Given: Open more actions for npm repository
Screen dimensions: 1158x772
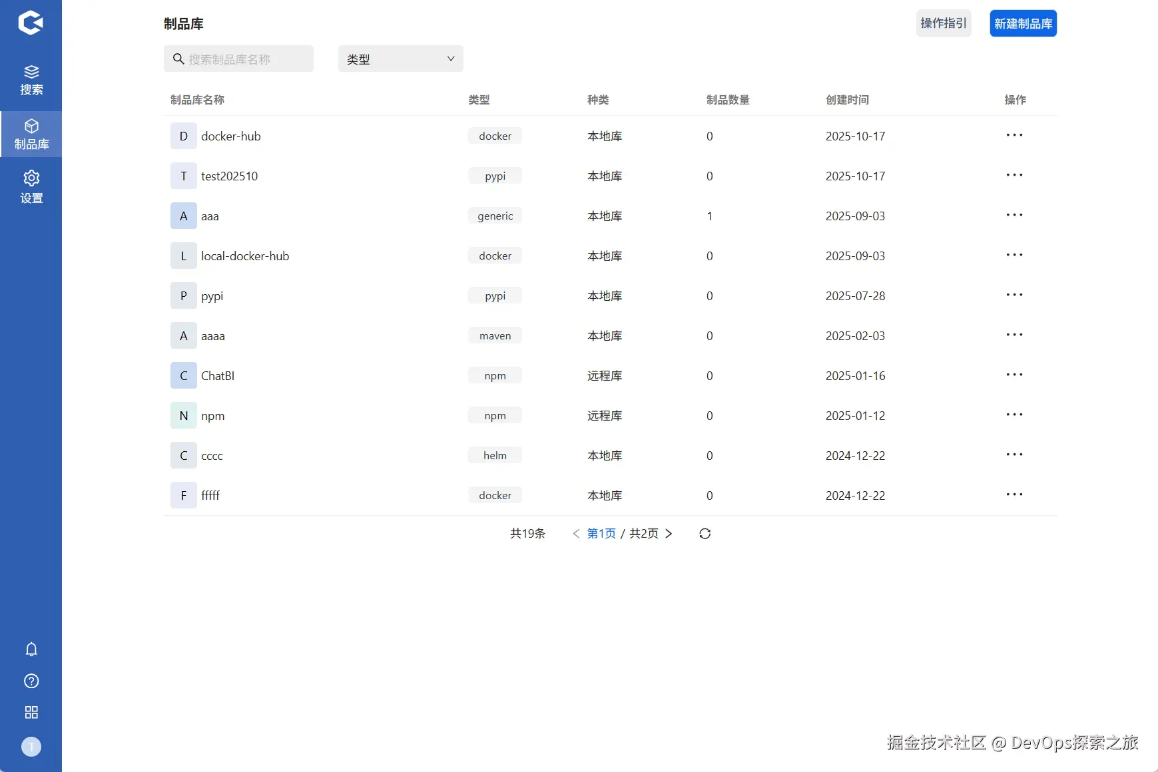Looking at the screenshot, I should [x=1014, y=415].
